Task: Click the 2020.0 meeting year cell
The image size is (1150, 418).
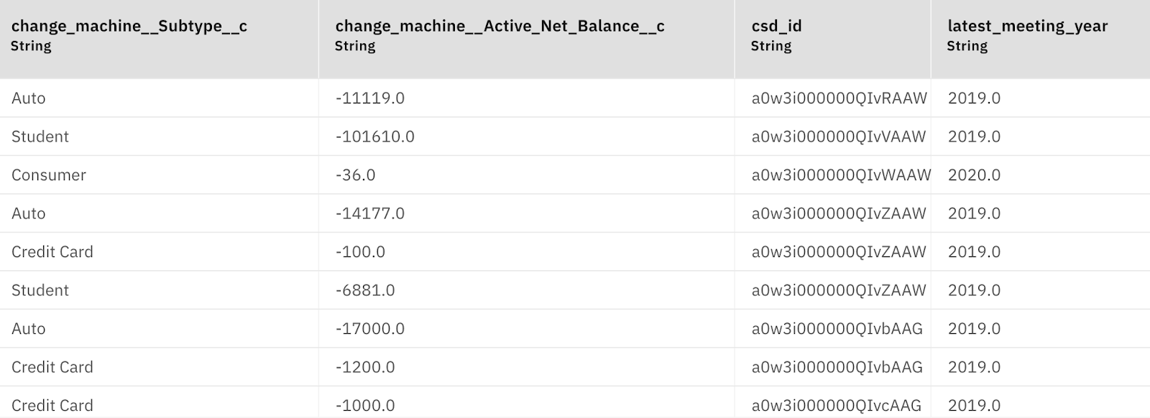Action: click(974, 175)
